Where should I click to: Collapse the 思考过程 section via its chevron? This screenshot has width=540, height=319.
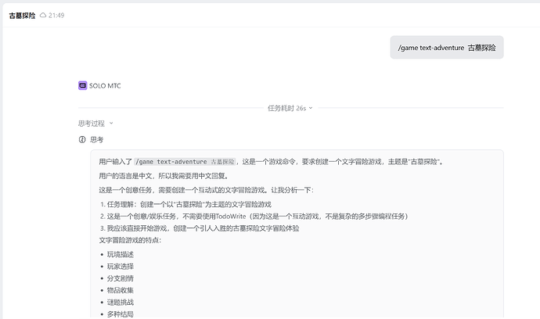point(111,124)
